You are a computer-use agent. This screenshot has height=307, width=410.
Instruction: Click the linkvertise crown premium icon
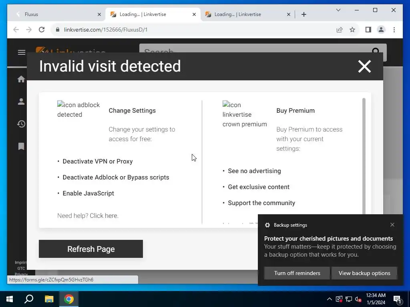coord(245,114)
